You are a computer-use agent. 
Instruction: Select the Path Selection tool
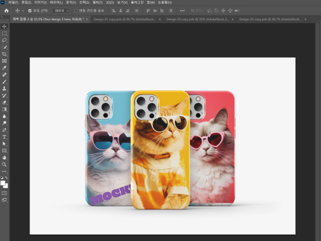(x=4, y=144)
